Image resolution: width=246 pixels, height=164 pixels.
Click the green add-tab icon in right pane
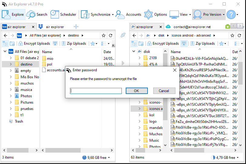[x=228, y=26]
